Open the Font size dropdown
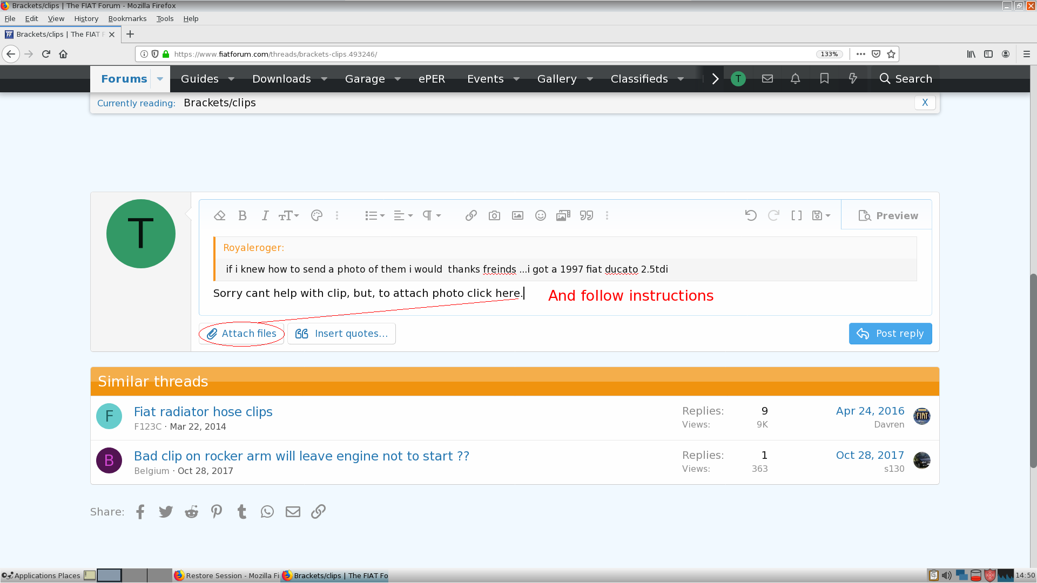This screenshot has height=583, width=1037. pyautogui.click(x=288, y=215)
